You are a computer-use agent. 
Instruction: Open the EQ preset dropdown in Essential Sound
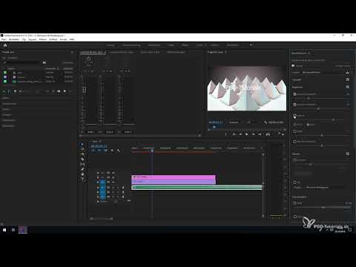[325, 188]
